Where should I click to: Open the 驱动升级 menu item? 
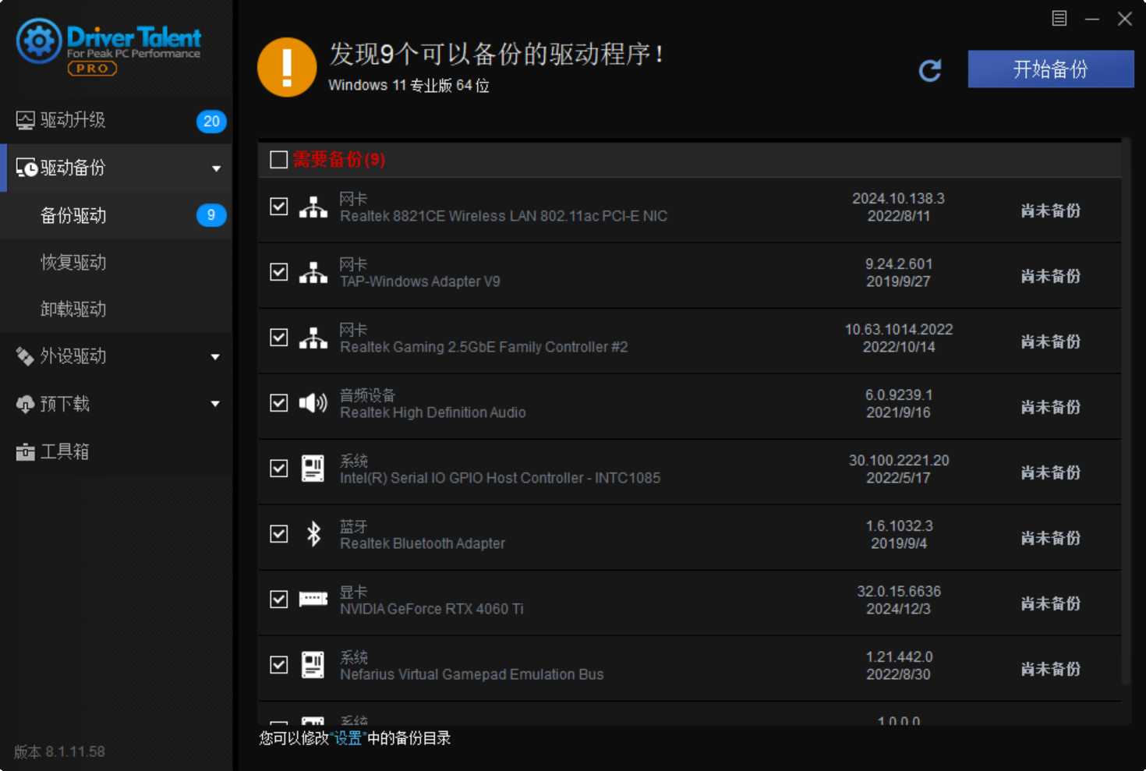(116, 120)
